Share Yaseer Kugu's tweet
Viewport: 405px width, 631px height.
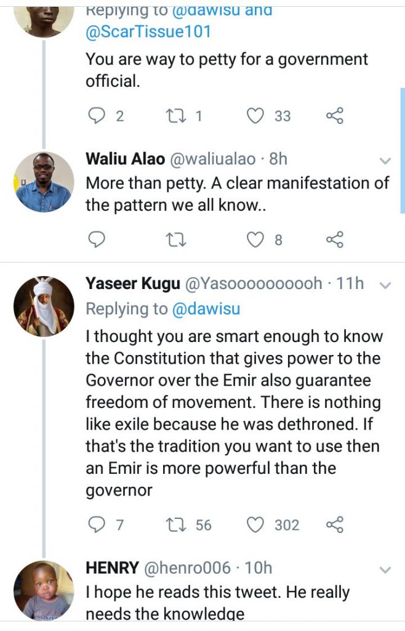point(334,524)
